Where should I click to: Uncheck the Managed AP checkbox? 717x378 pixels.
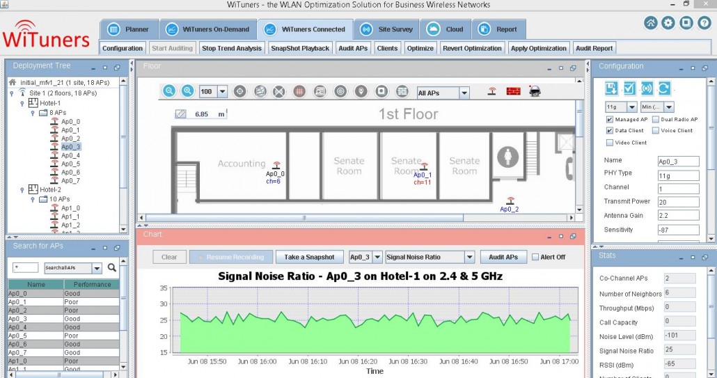point(609,119)
